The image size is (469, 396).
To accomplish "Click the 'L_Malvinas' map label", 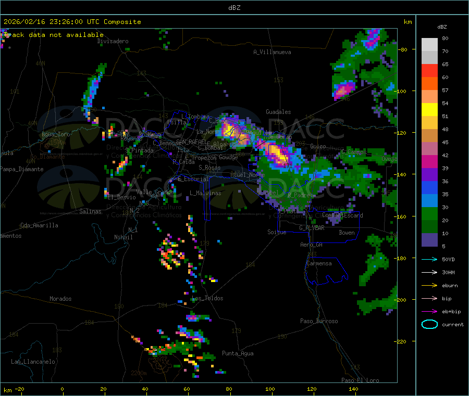I will click(205, 193).
